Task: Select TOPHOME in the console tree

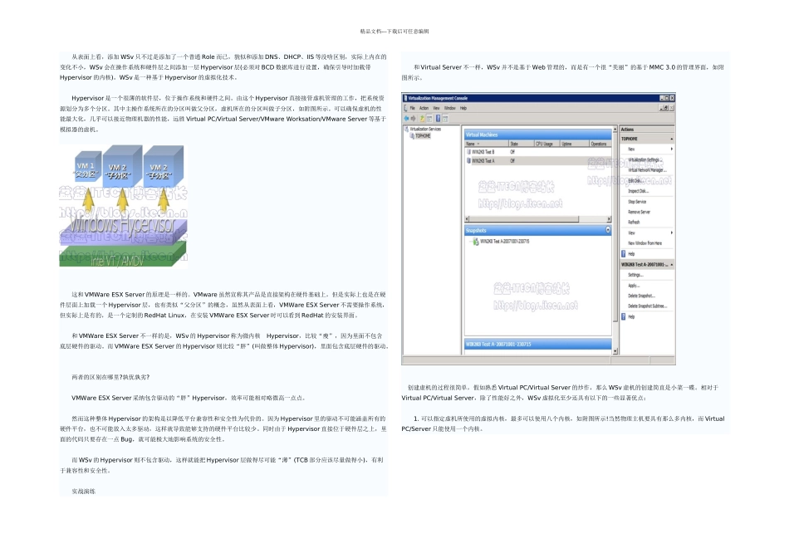Action: pyautogui.click(x=423, y=136)
